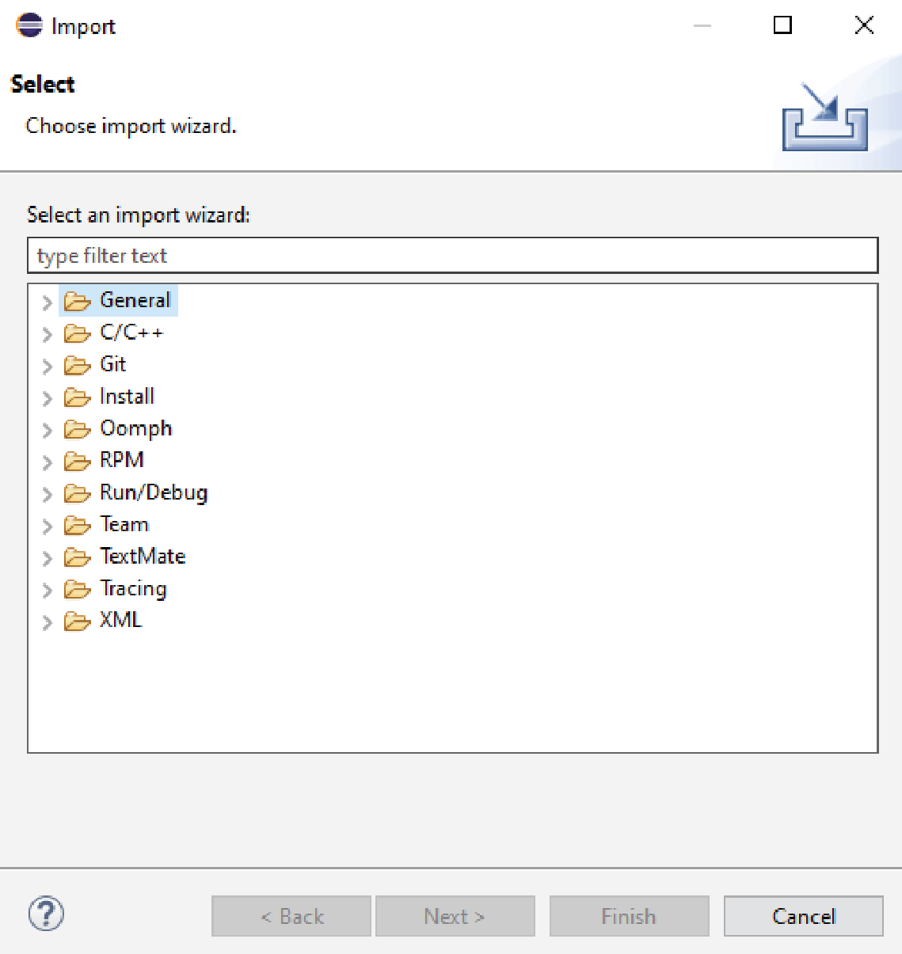Click the Oomph folder icon

pyautogui.click(x=77, y=429)
